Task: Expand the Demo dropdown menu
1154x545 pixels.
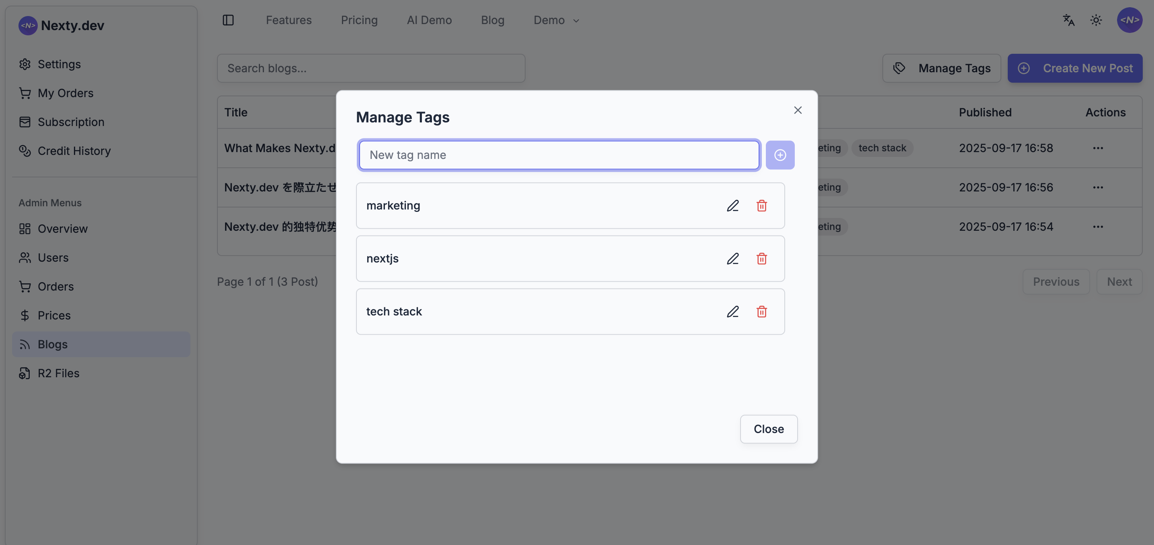Action: (x=556, y=20)
